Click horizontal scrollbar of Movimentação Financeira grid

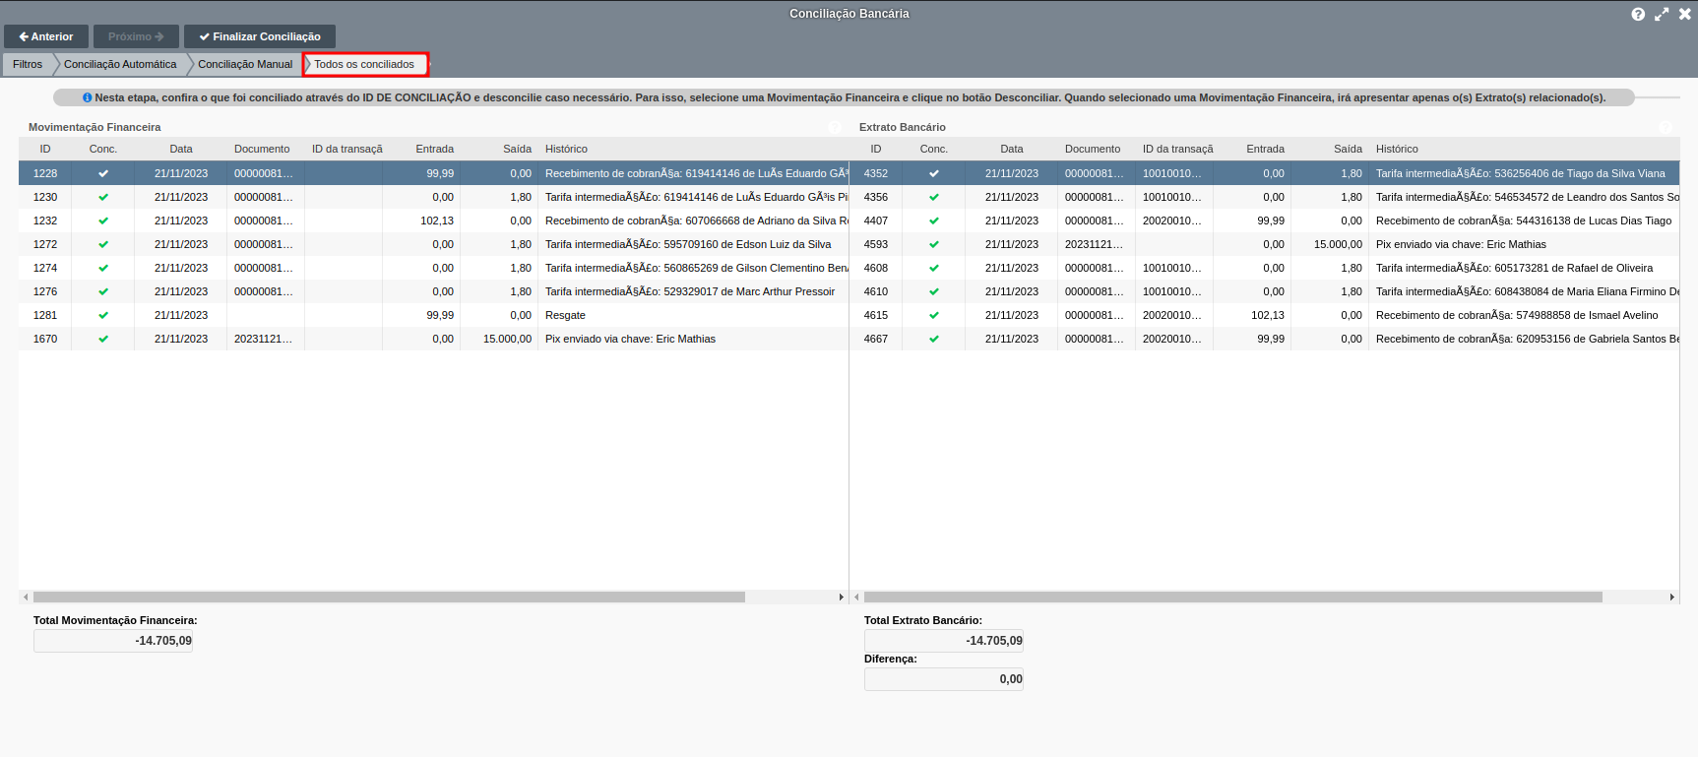click(x=389, y=597)
